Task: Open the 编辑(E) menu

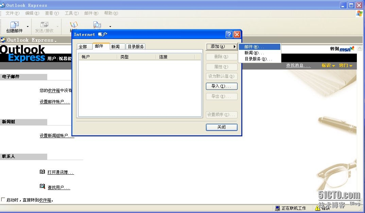Action: pyautogui.click(x=32, y=13)
